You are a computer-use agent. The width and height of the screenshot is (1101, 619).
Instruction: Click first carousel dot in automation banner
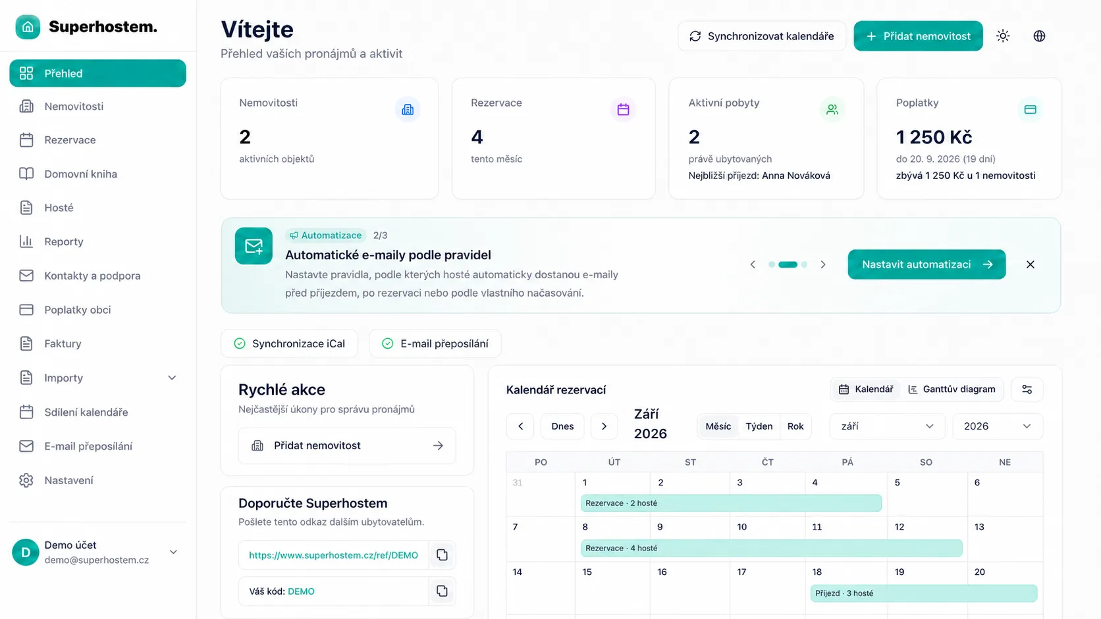tap(772, 264)
